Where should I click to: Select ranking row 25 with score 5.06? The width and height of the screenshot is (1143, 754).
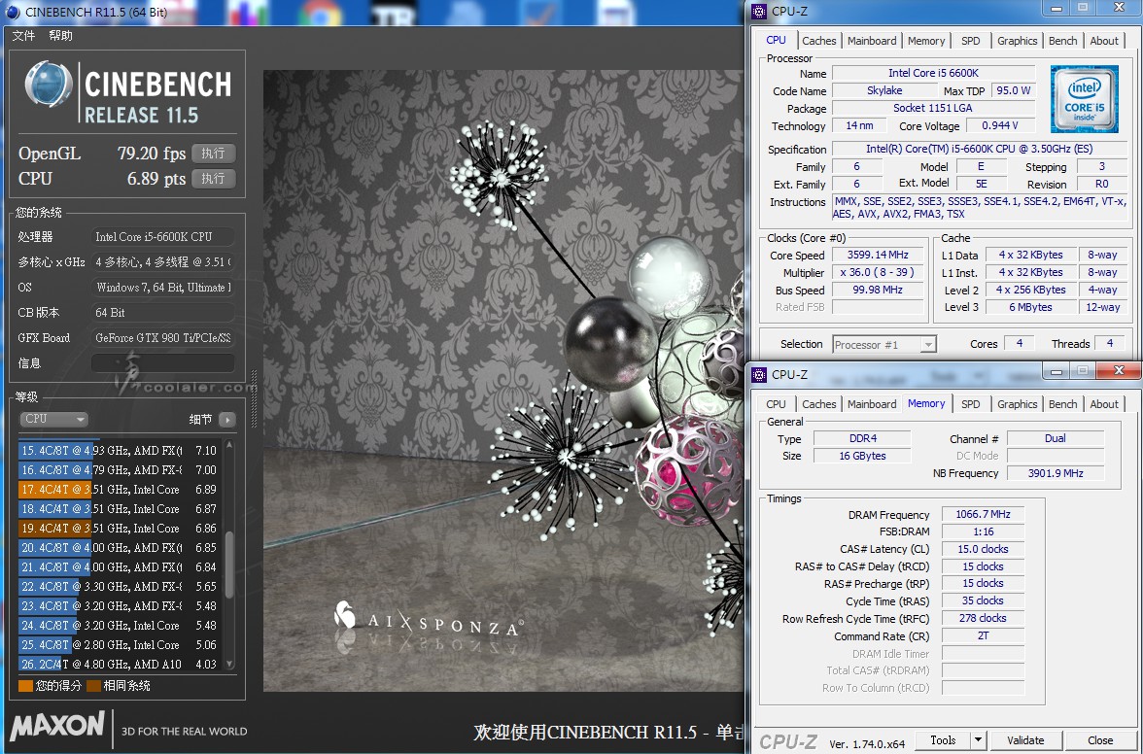pyautogui.click(x=121, y=645)
